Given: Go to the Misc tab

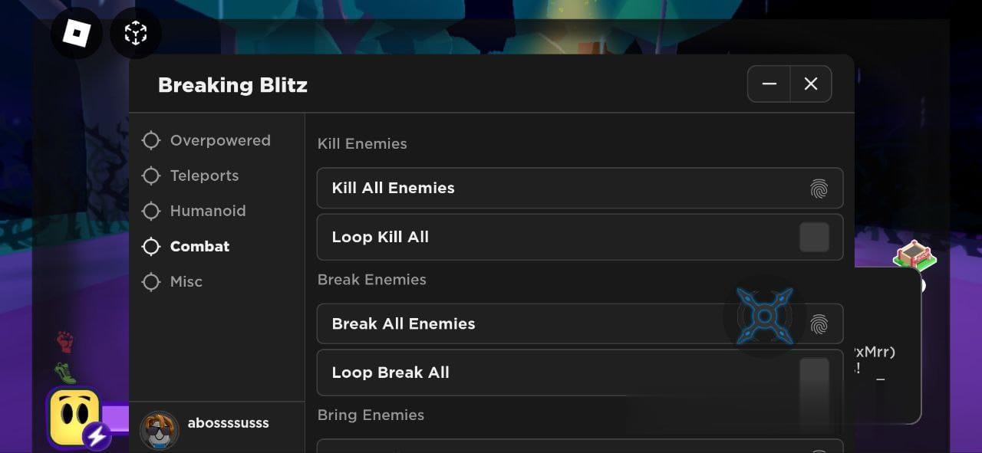Looking at the screenshot, I should [x=186, y=281].
